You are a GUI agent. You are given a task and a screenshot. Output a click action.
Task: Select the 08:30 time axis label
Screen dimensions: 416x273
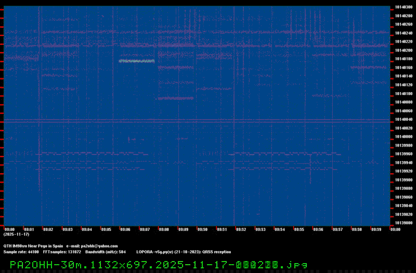[202, 229]
